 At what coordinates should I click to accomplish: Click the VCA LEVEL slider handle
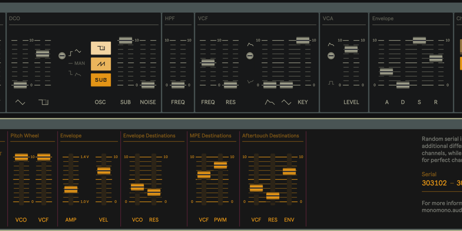click(351, 49)
